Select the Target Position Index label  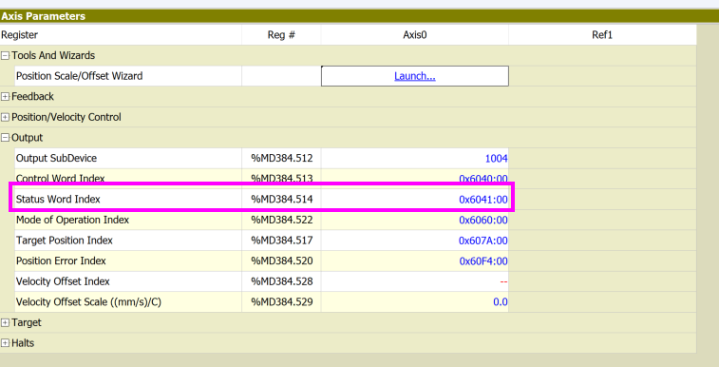tap(65, 241)
